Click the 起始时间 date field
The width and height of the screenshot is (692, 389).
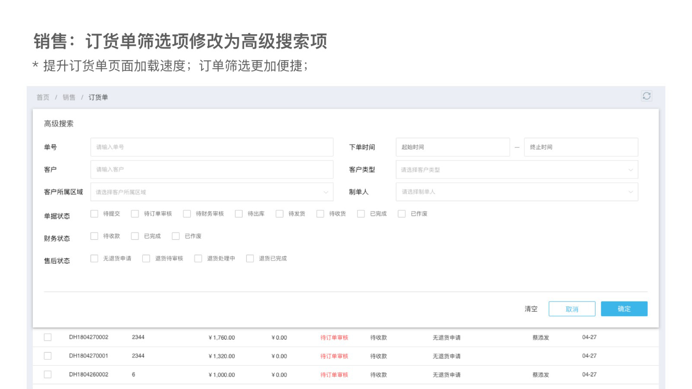point(452,147)
